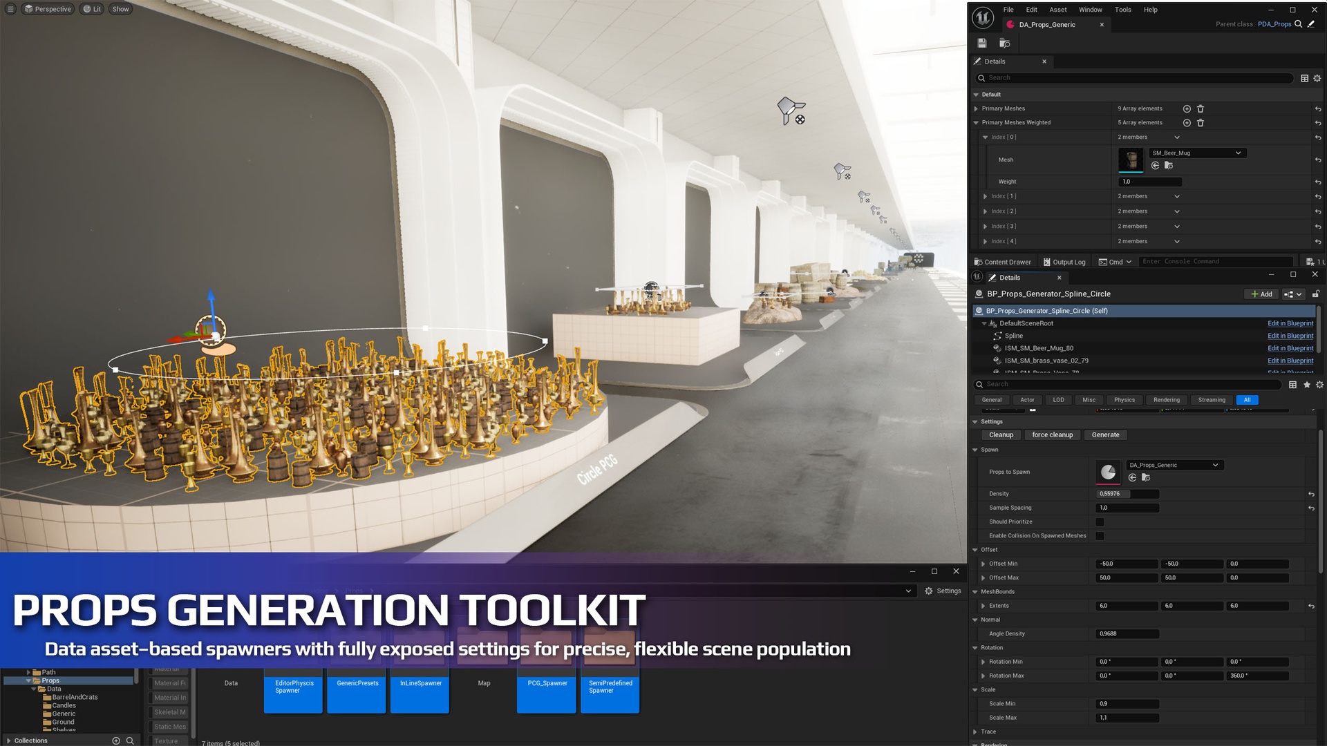Browse to asset in Content Browser toolbar icon

[x=1005, y=43]
